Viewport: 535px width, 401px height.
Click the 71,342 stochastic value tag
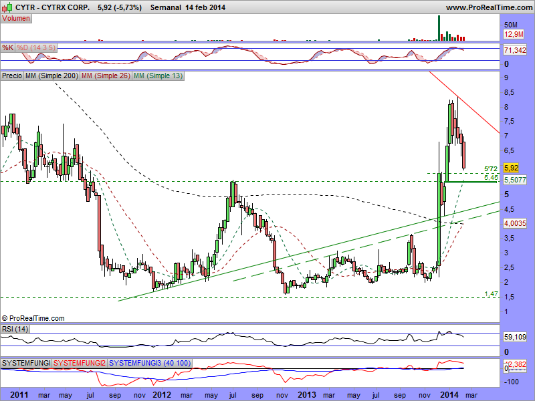[515, 50]
